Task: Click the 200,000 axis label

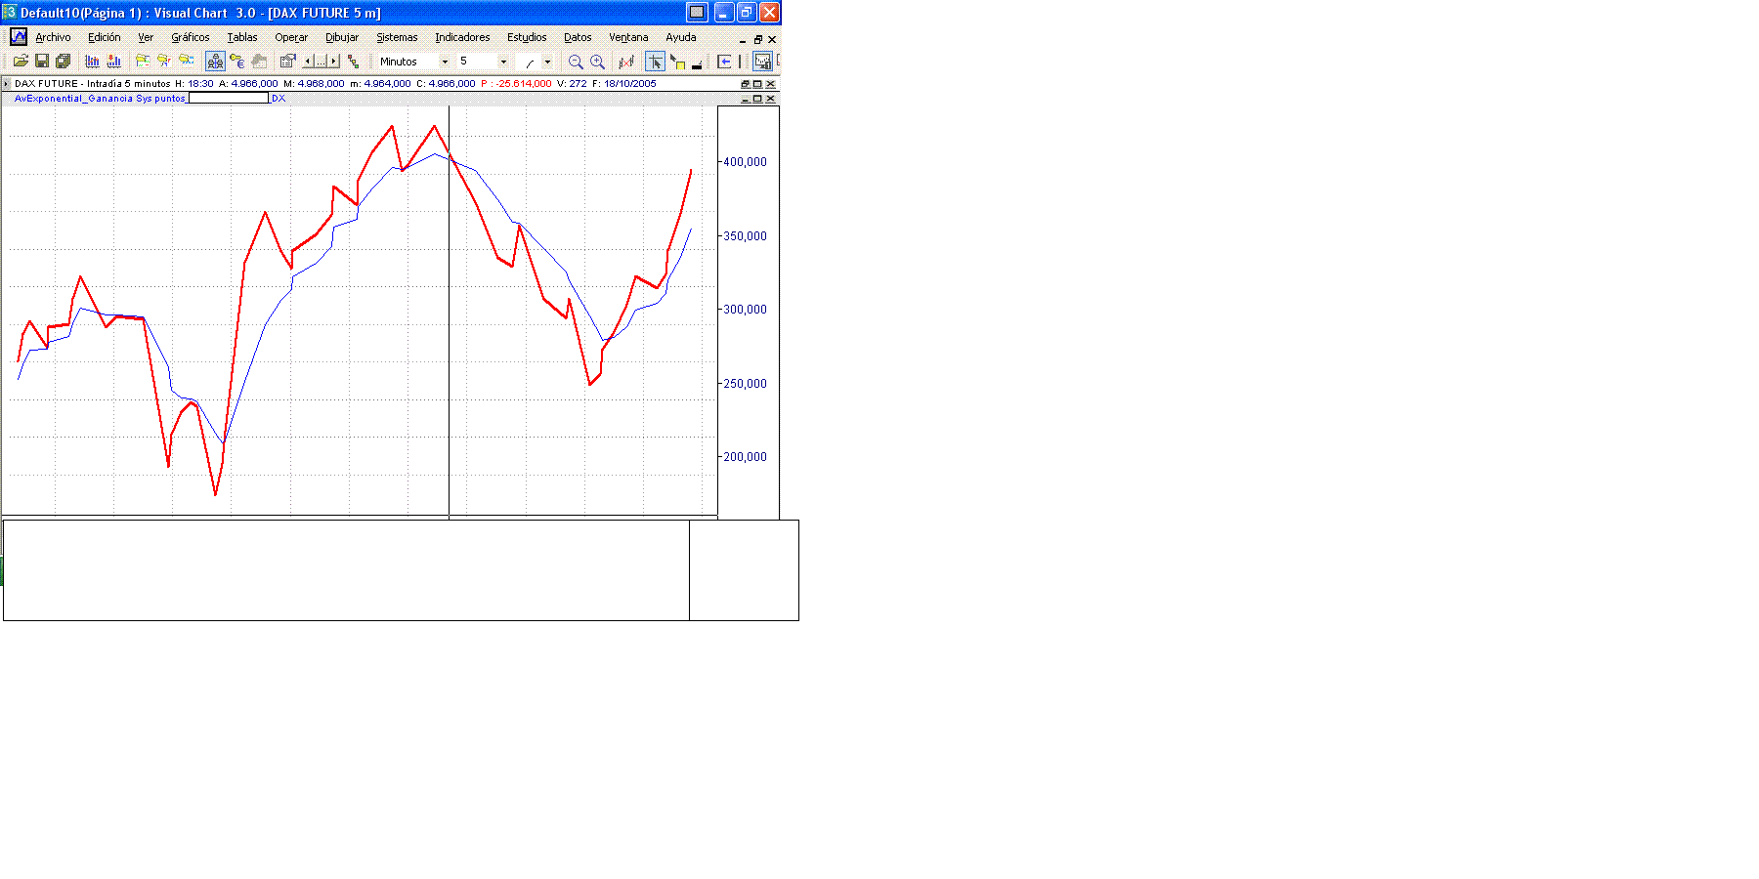Action: pos(745,457)
